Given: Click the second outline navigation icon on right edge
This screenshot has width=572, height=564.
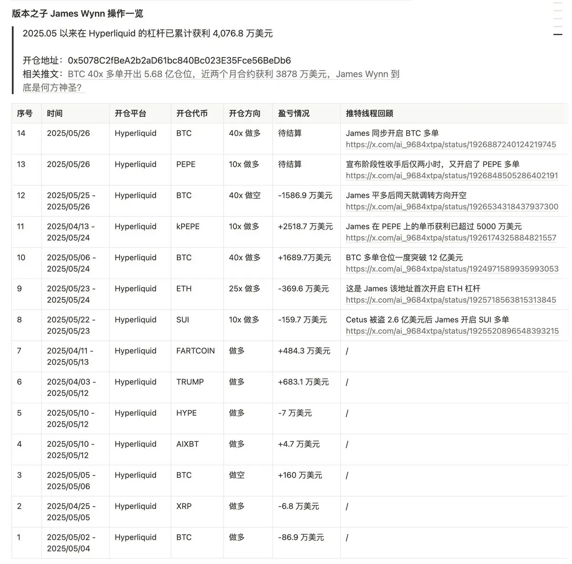Looking at the screenshot, I should (x=558, y=10).
